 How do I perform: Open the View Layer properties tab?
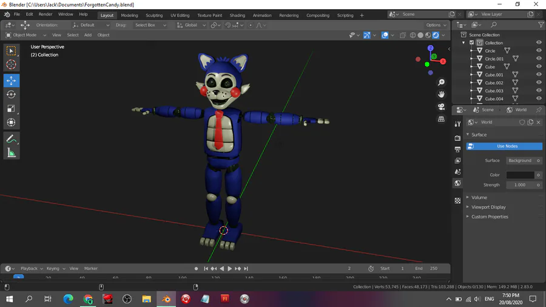click(457, 160)
